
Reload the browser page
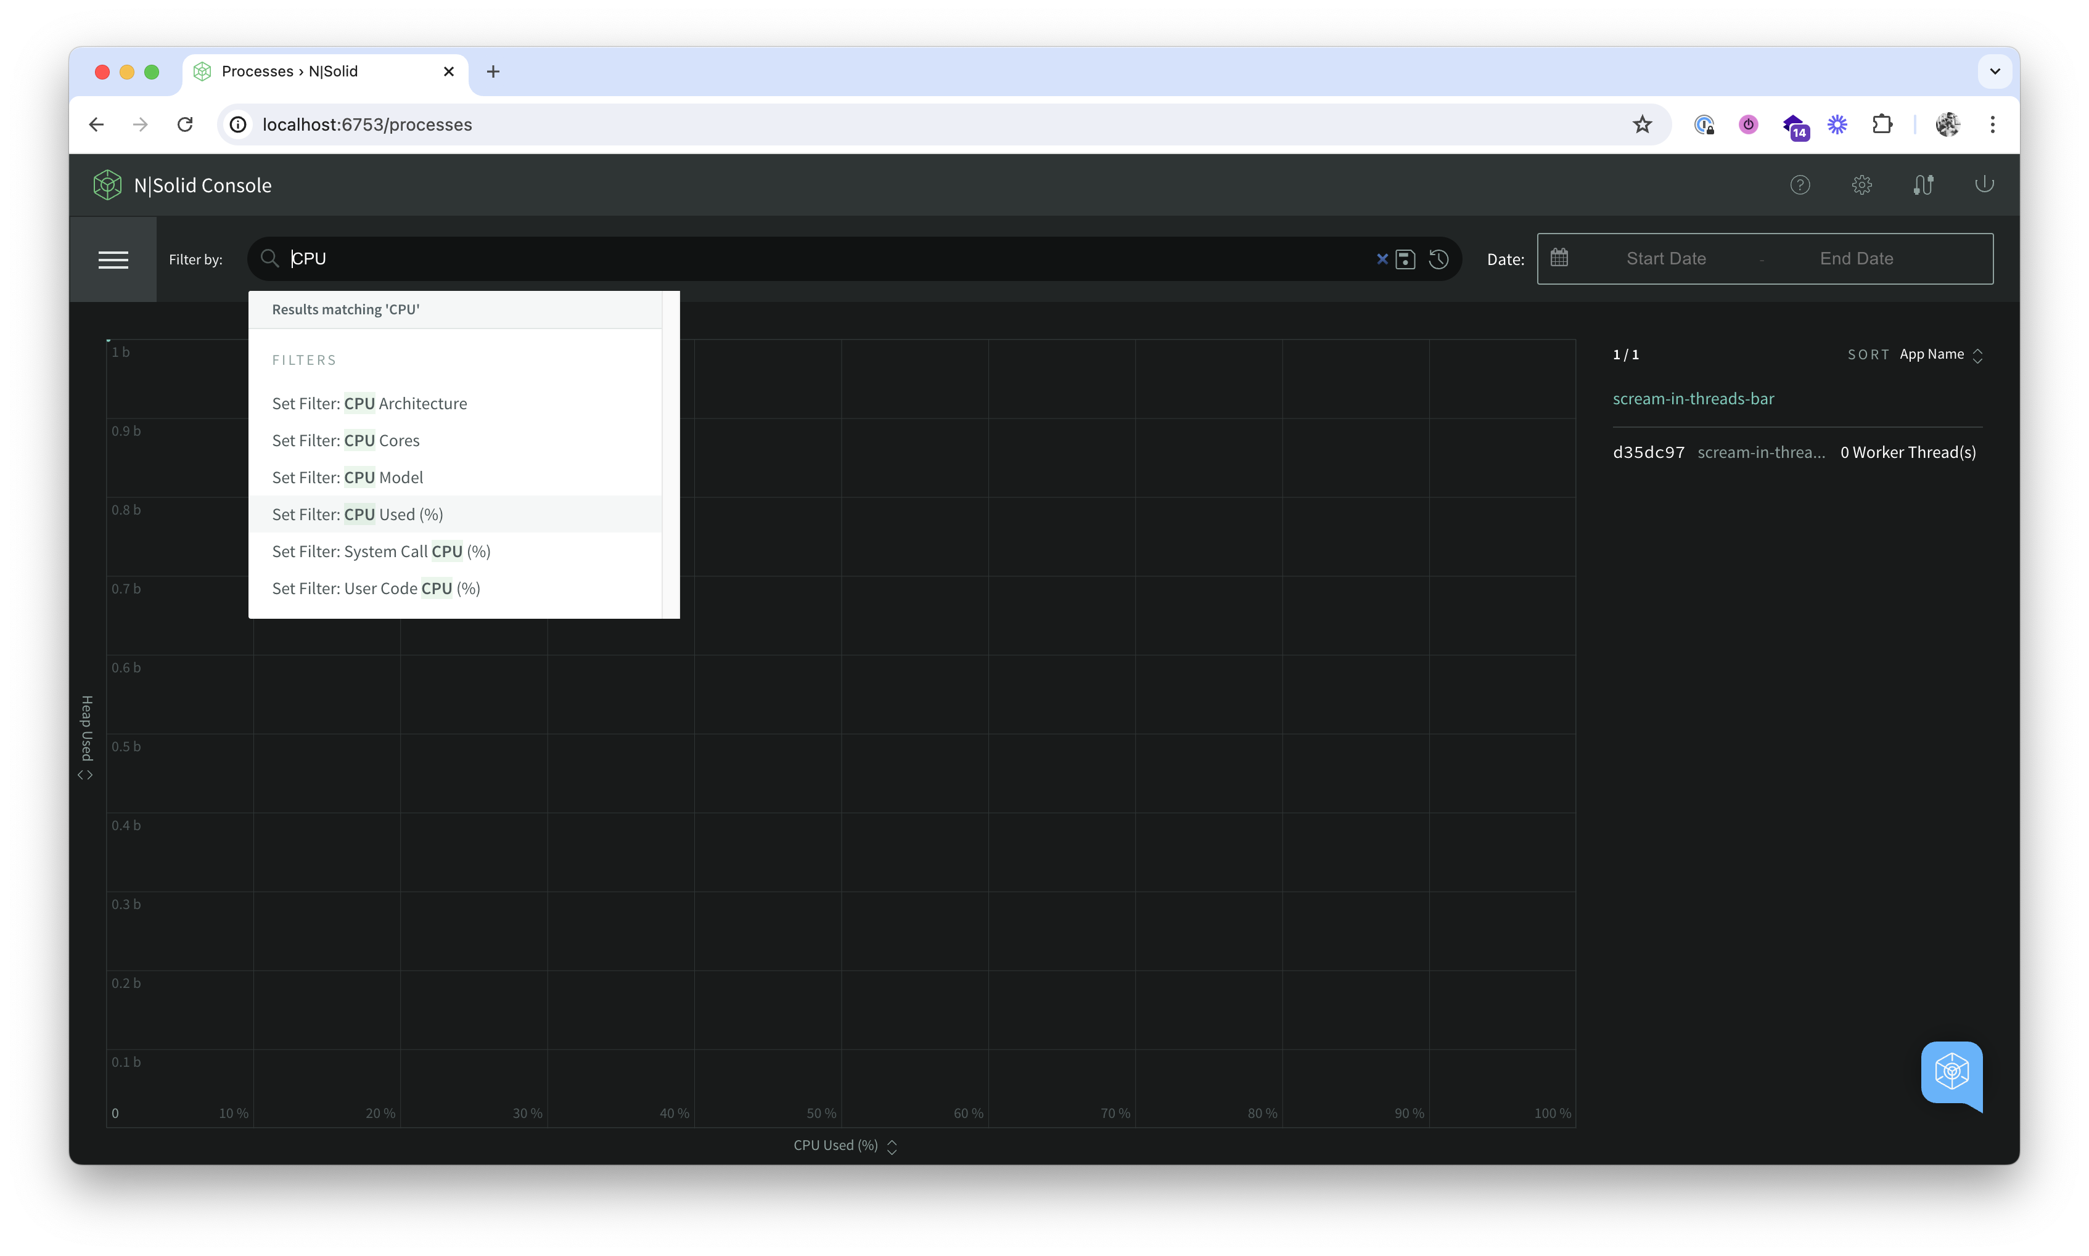(184, 124)
